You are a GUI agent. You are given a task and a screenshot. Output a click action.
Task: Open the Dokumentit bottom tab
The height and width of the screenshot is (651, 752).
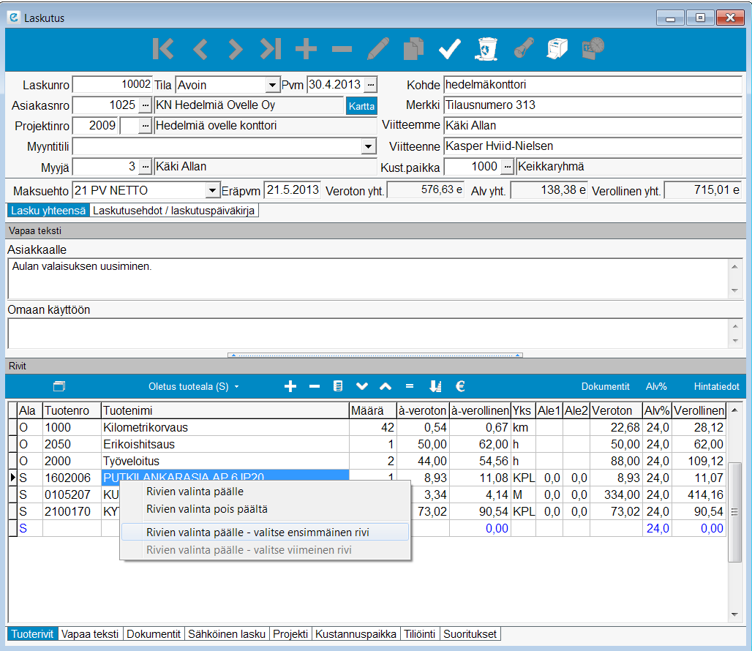tap(154, 634)
